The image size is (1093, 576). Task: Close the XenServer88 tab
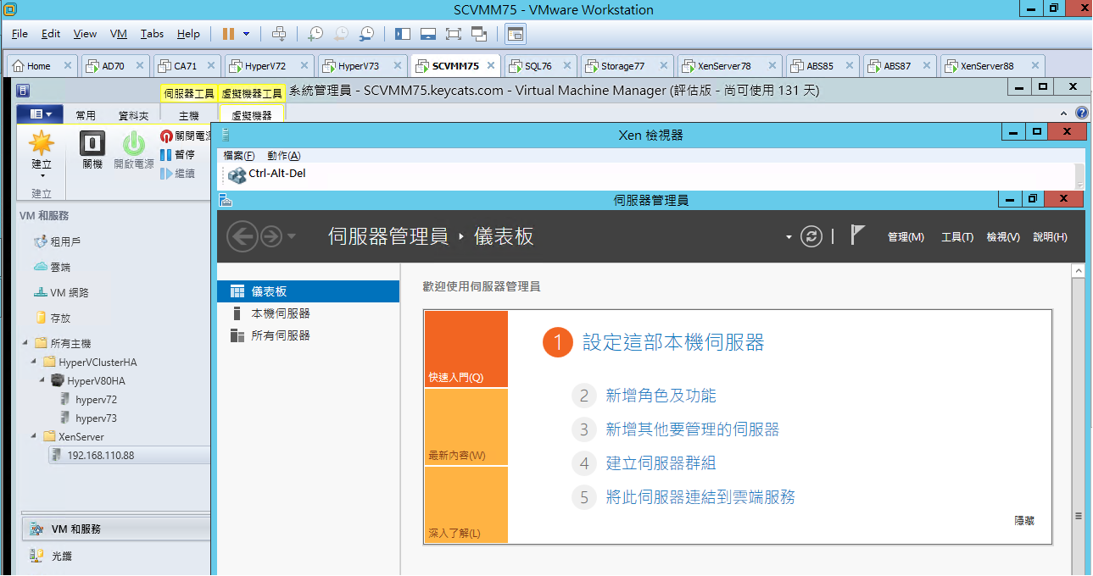tap(1034, 65)
